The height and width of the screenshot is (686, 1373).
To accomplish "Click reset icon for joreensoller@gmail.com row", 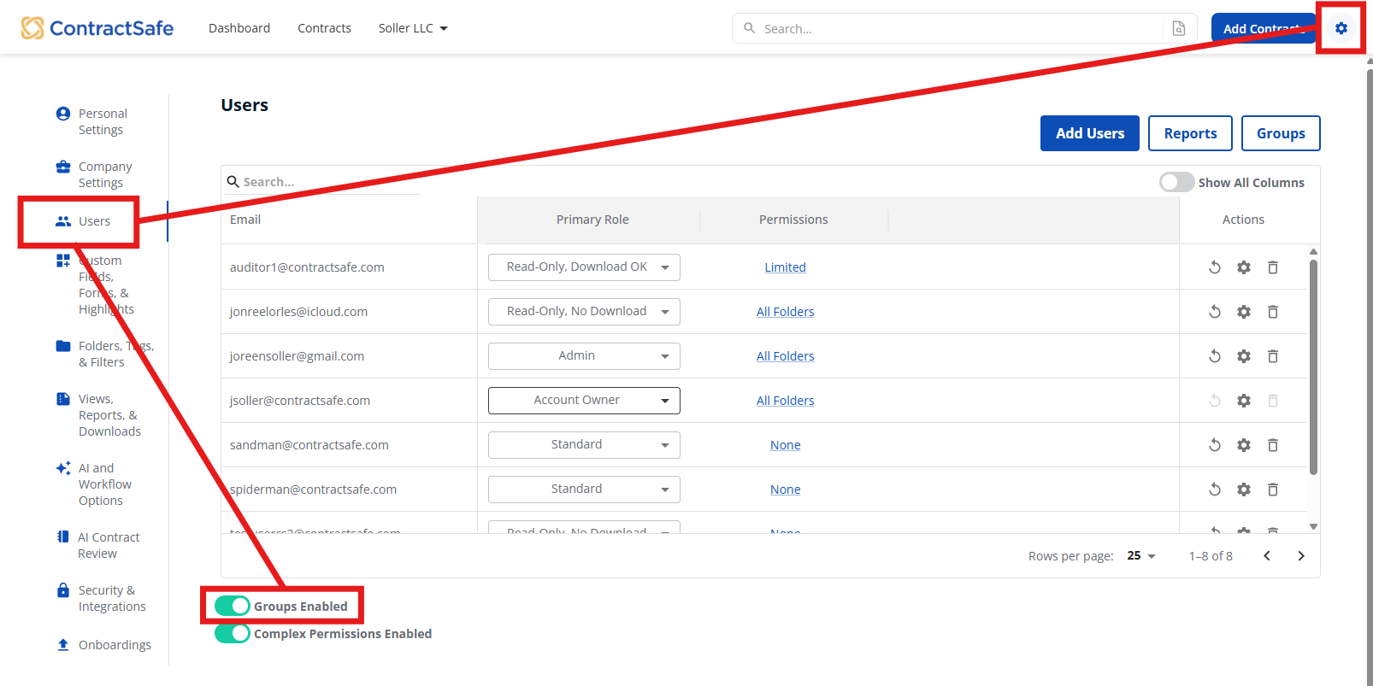I will (x=1214, y=356).
